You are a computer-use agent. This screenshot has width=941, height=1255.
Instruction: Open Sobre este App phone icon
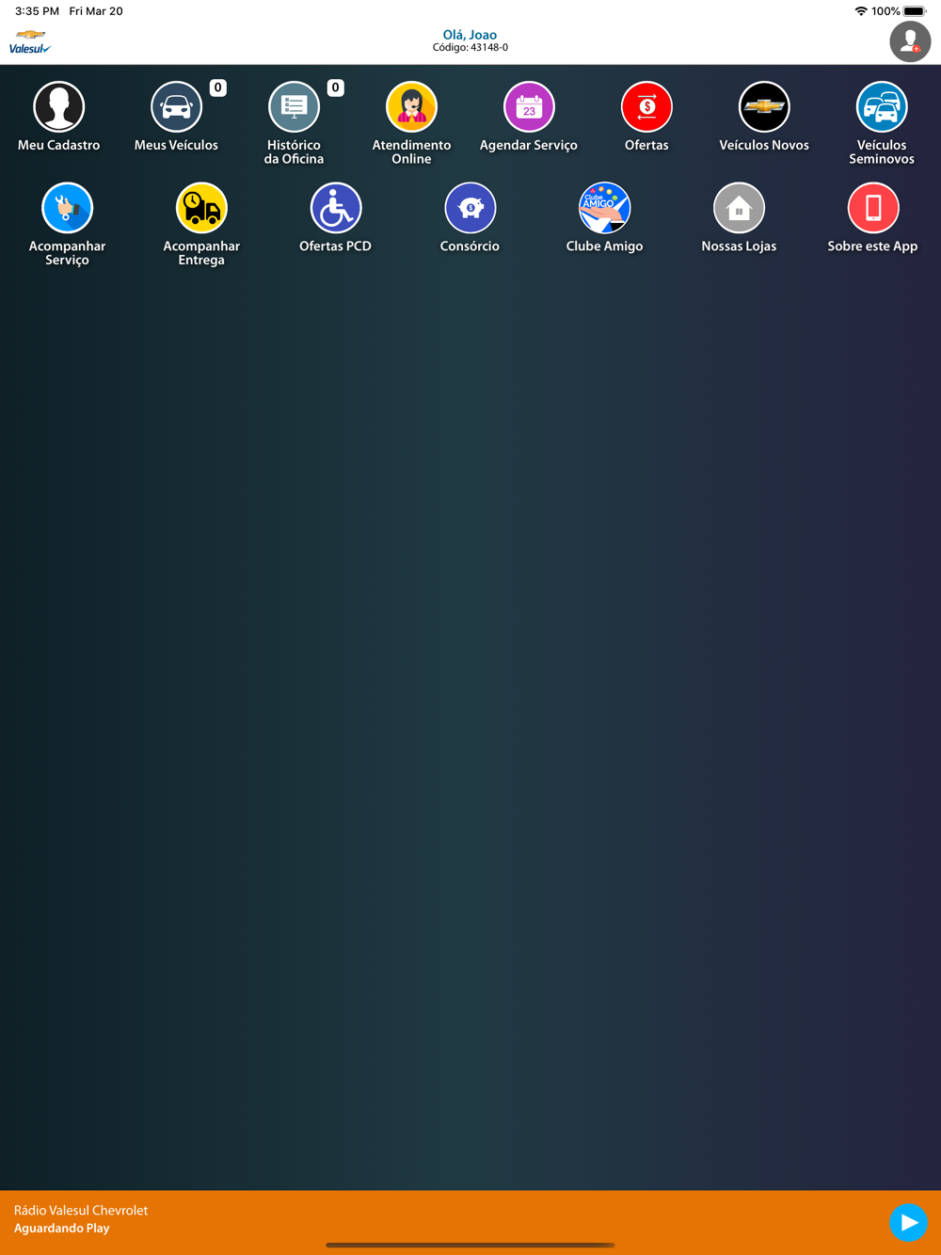[873, 208]
